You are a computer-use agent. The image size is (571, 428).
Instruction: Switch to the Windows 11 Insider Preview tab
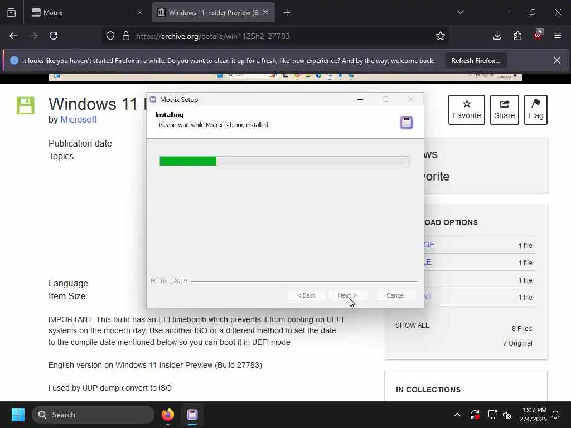pos(213,13)
